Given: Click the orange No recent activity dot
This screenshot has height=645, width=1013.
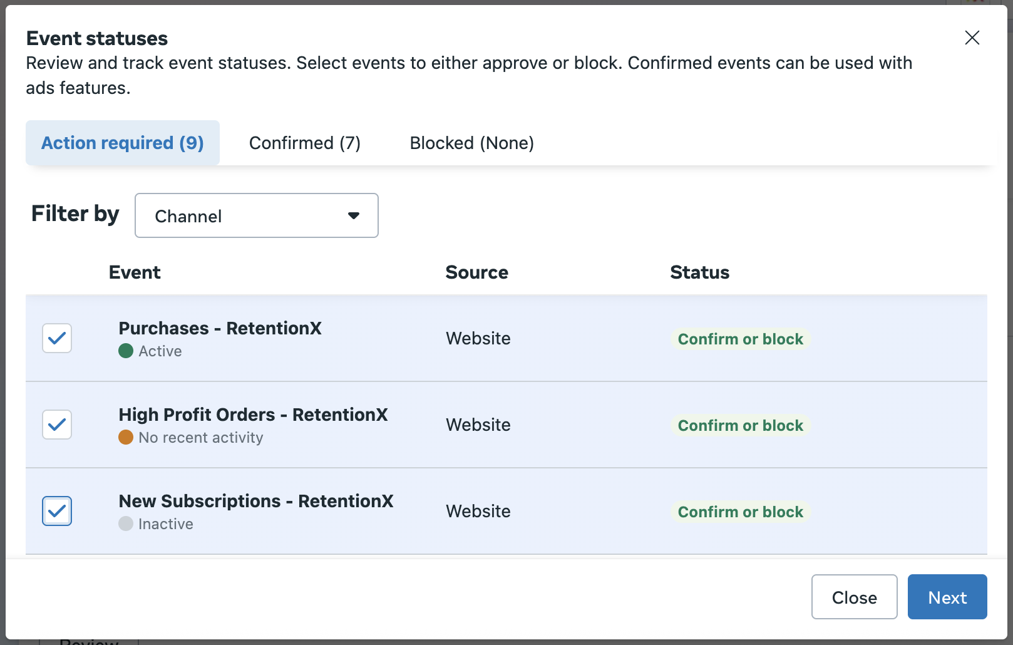Looking at the screenshot, I should (126, 437).
